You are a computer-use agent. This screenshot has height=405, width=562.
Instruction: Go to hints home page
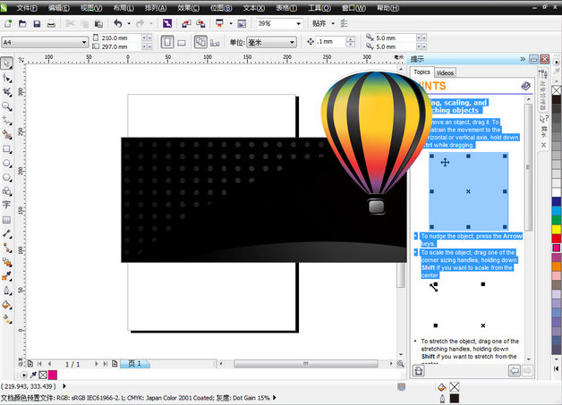coord(419,371)
